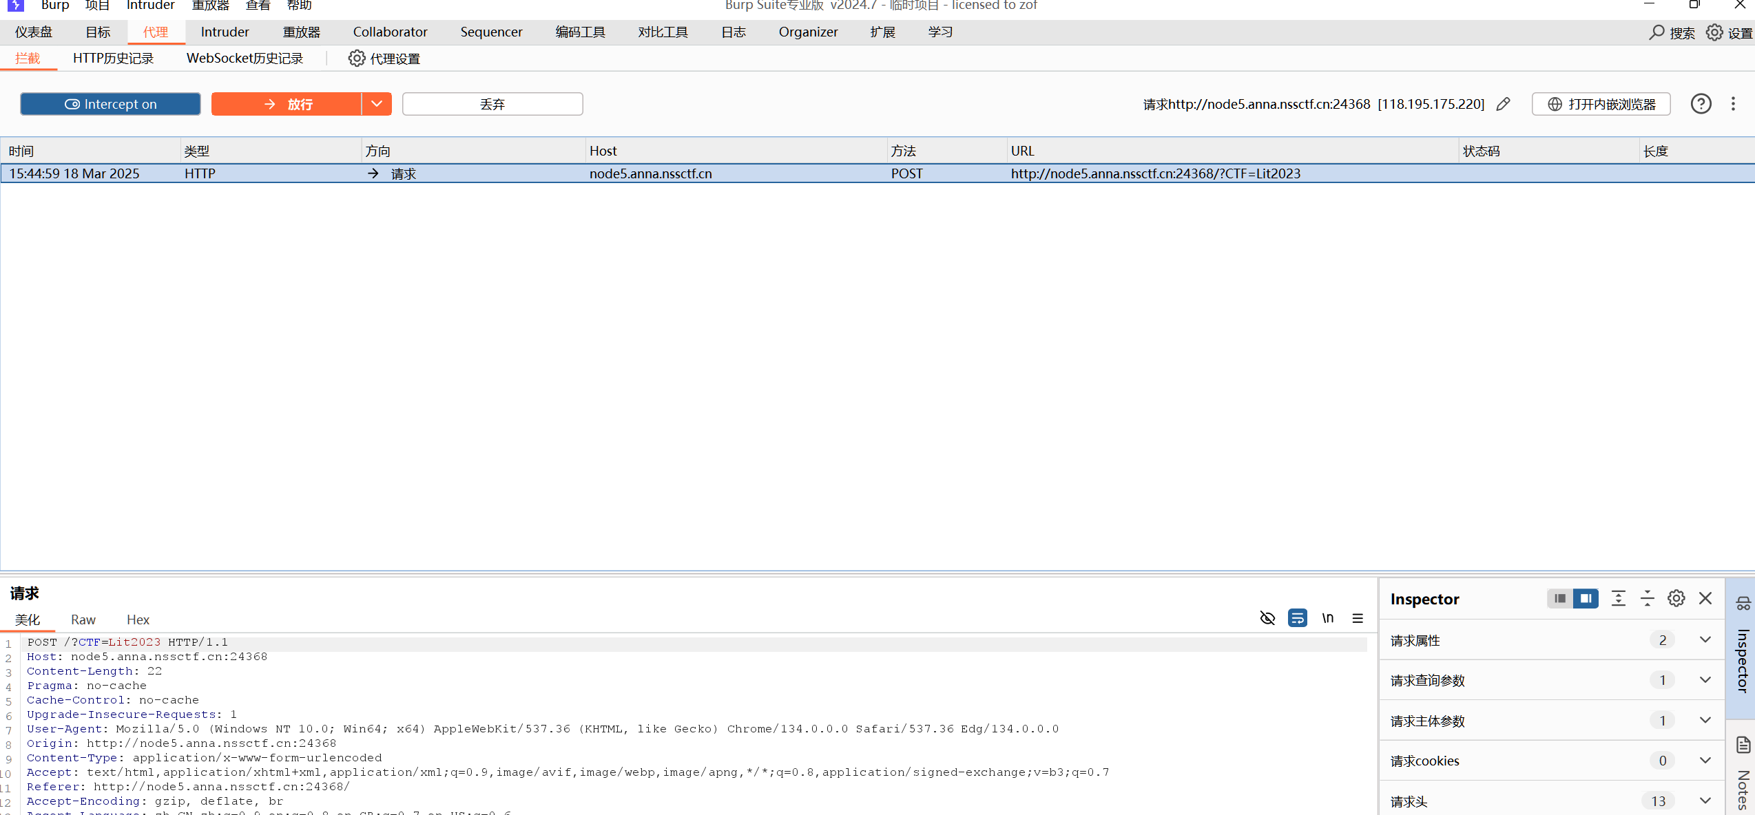
Task: Open the three-dot more options menu
Action: [1733, 104]
